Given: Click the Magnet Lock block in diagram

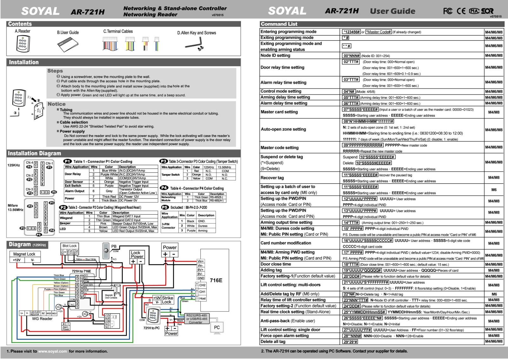Looking at the screenshot, I should (24, 257).
